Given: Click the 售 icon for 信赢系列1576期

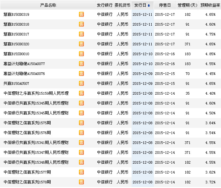Looking at the screenshot, I should (x=81, y=133).
